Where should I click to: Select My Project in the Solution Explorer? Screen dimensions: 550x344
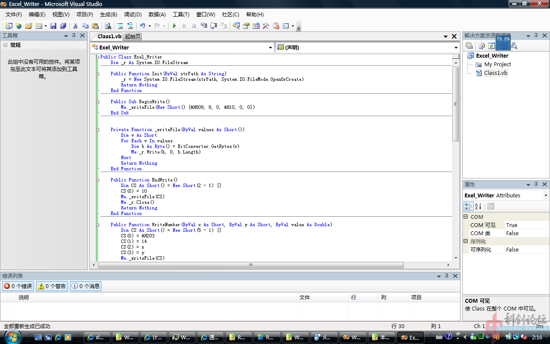(497, 64)
